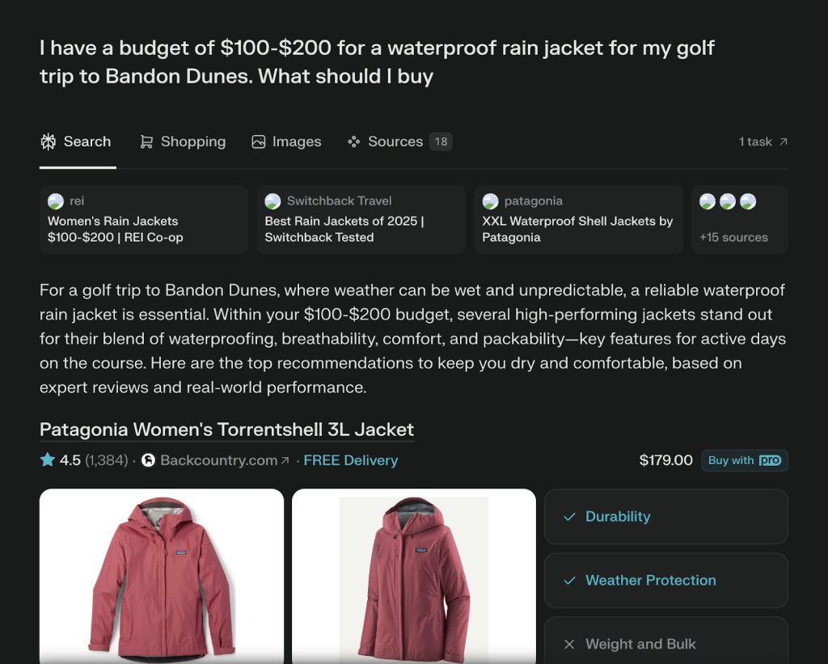Click the patagonia source favicon

pos(490,201)
